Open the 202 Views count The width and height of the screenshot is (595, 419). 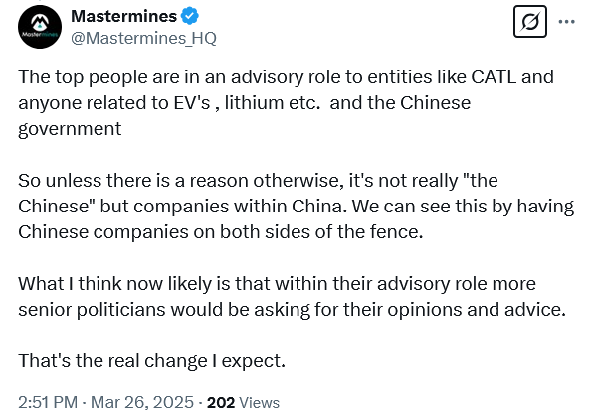tap(243, 403)
